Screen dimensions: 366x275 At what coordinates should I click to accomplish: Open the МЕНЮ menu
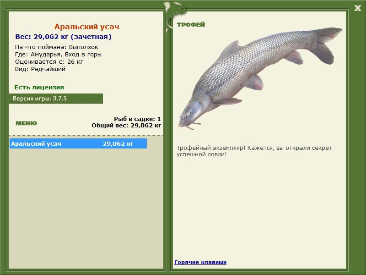[x=26, y=123]
